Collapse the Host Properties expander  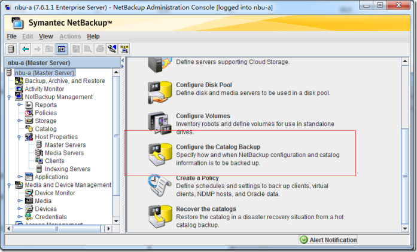tap(19, 137)
